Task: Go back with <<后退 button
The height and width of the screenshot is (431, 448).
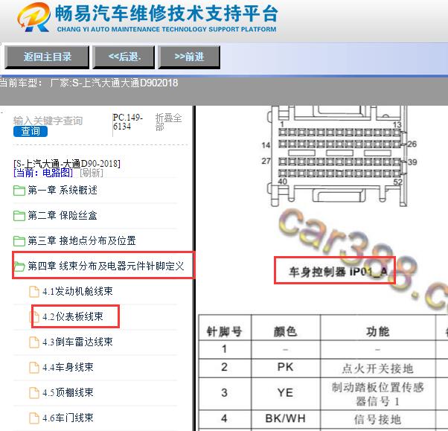Action: coord(124,57)
